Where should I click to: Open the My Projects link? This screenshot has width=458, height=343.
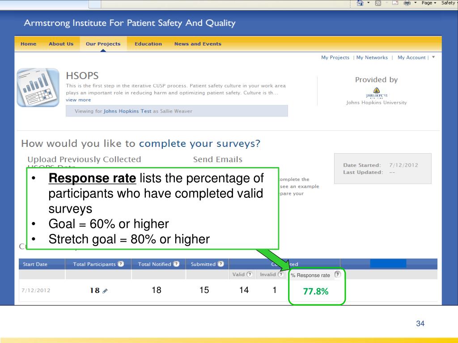pyautogui.click(x=335, y=58)
